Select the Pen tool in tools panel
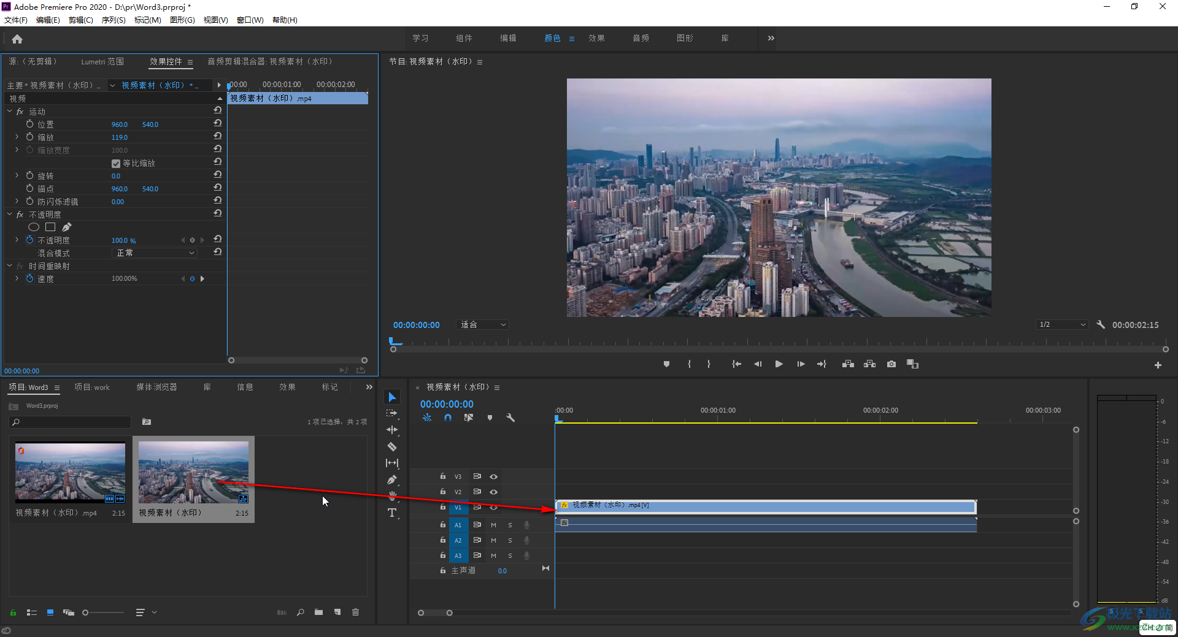 392,479
